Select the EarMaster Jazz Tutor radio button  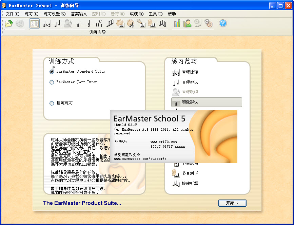click(52, 82)
